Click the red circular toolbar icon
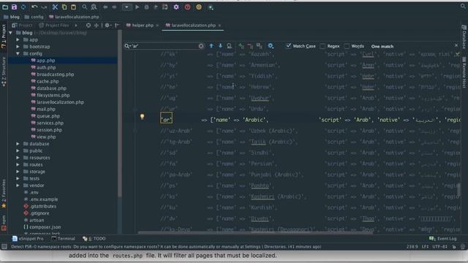468x263 pixels. click(x=187, y=7)
